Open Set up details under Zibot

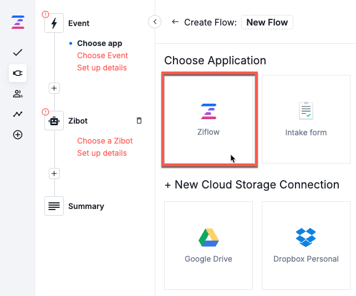[x=102, y=153]
